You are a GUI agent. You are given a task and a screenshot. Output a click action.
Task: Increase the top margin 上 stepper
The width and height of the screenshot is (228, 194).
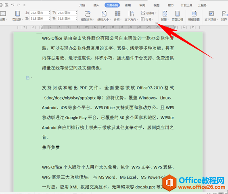[x=50, y=12]
